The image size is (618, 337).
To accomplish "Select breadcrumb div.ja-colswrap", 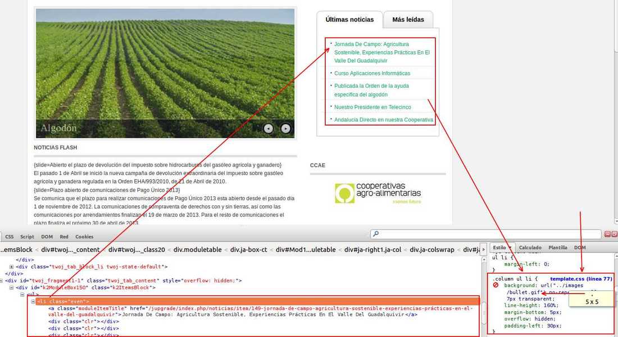I will point(432,249).
